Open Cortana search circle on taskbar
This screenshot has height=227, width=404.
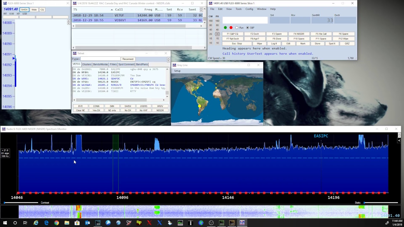(15, 223)
